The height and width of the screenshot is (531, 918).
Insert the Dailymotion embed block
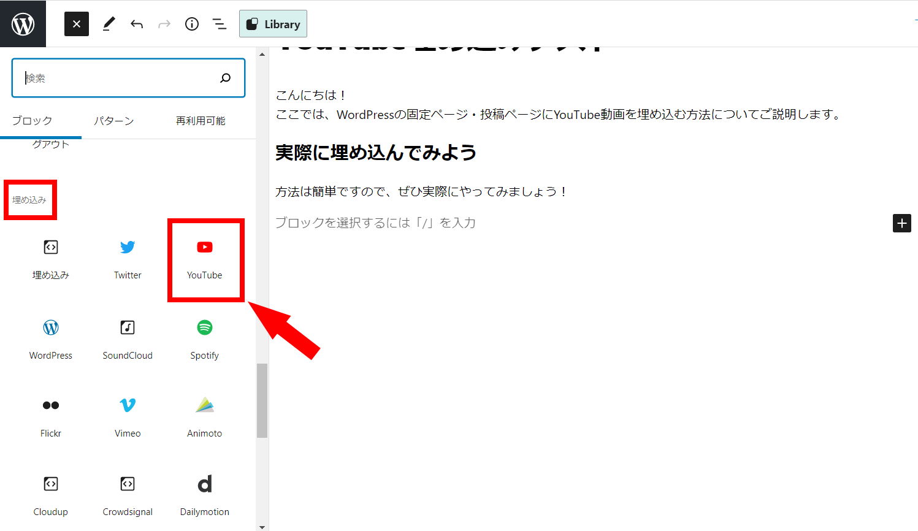pos(205,496)
